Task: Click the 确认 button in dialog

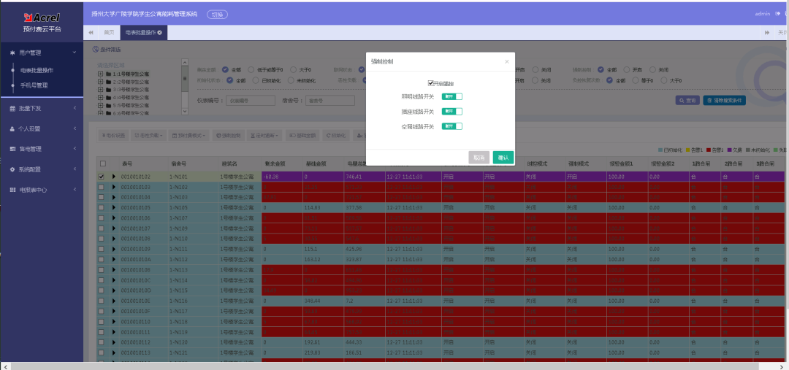Action: point(503,158)
